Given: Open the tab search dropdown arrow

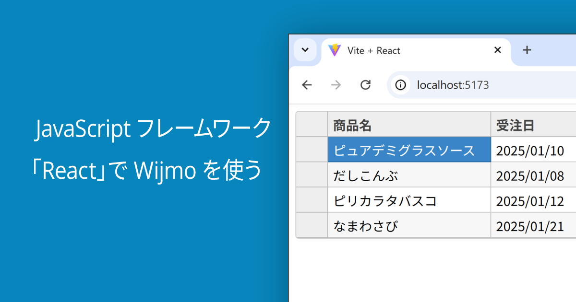Looking at the screenshot, I should pos(305,50).
